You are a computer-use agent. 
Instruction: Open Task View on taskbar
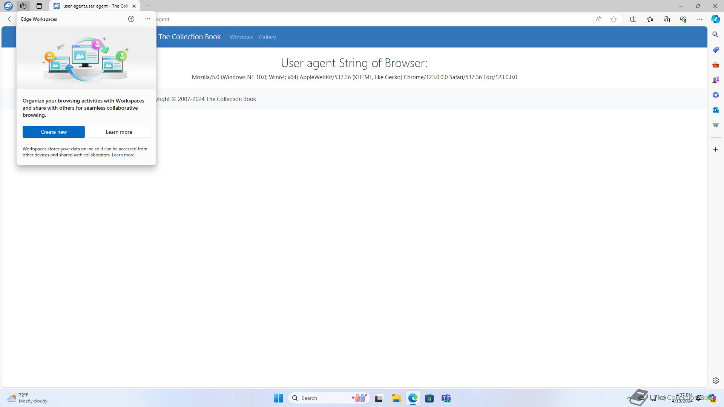pos(379,398)
